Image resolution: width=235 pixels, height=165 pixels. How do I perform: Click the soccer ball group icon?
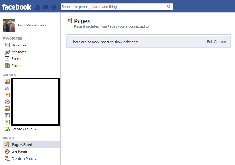(7, 102)
